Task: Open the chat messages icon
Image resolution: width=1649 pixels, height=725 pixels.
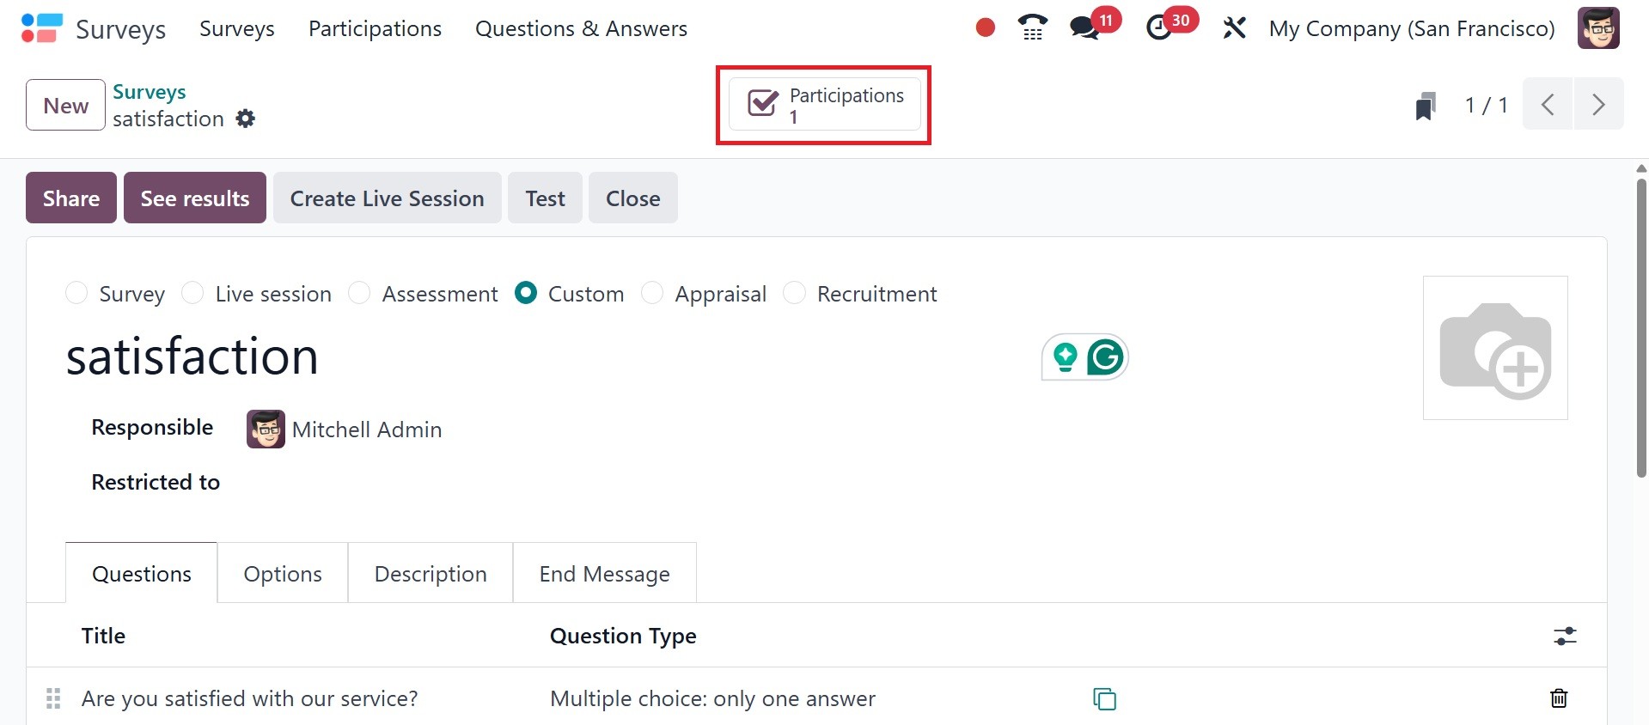Action: pos(1085,28)
